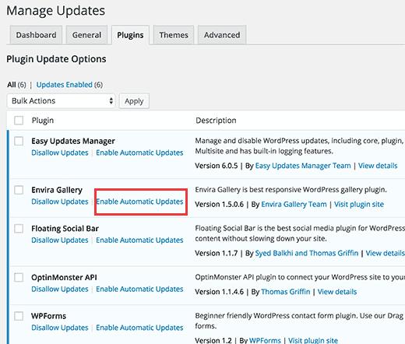Check the WPForms checkbox

click(19, 316)
